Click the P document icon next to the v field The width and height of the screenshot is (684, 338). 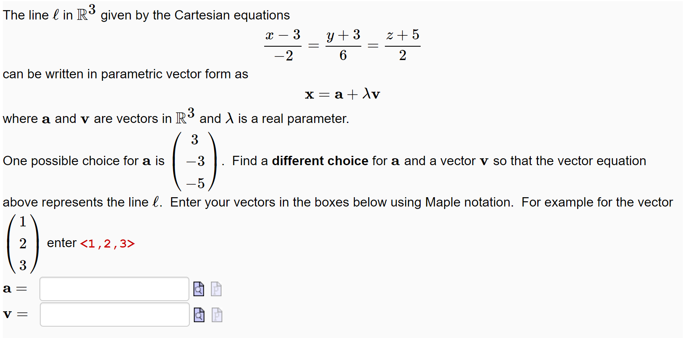tap(216, 314)
